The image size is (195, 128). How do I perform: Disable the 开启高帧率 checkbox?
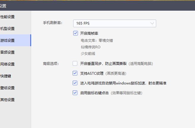75,33
